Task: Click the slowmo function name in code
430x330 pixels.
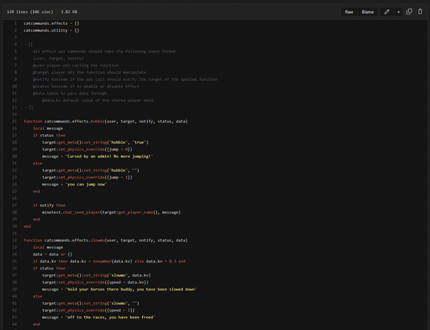Action: pos(97,240)
